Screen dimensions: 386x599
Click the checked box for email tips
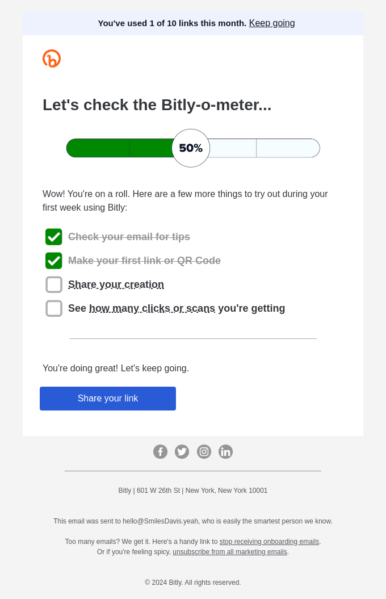54,237
